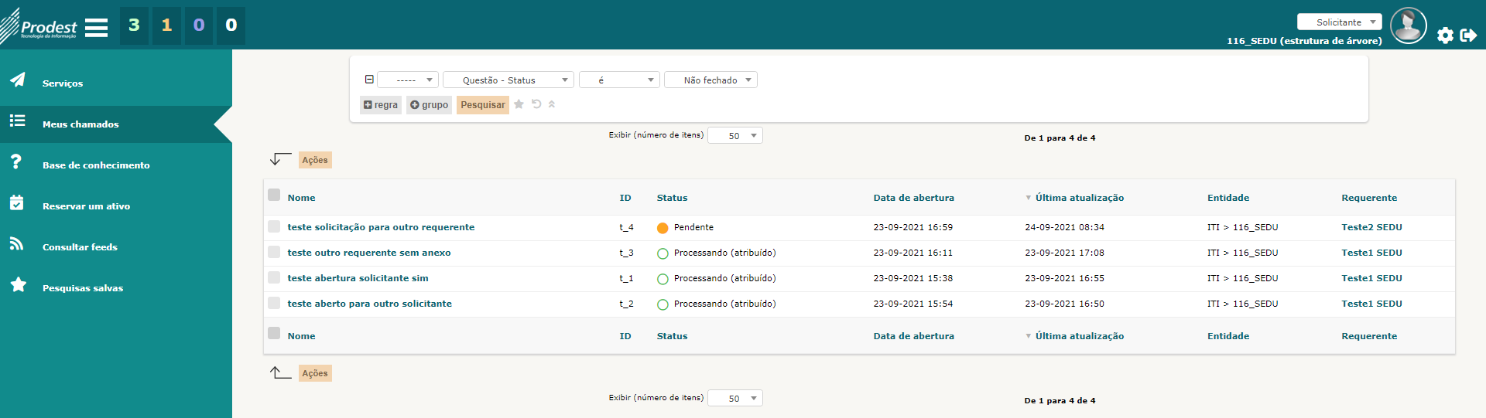Check the box for 'teste solicitação para outro requerente'
Image resolution: width=1486 pixels, height=418 pixels.
[274, 226]
